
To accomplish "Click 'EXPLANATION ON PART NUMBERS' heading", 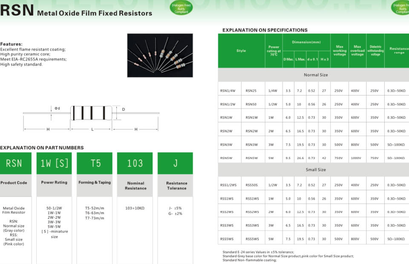I will (x=42, y=148).
